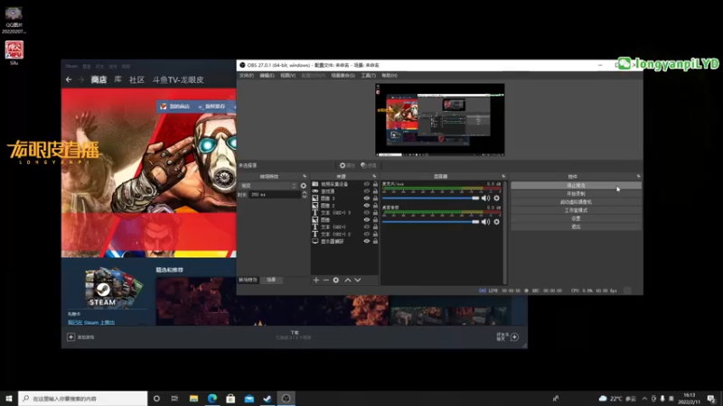Viewport: 723px width, 406px height.
Task: Show the 文本 (GDI+) 2 source
Action: [x=367, y=234]
